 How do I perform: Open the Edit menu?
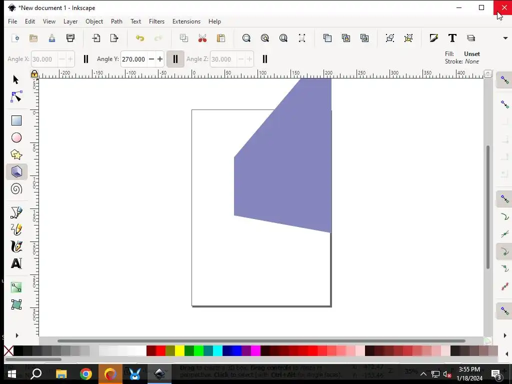[29, 21]
